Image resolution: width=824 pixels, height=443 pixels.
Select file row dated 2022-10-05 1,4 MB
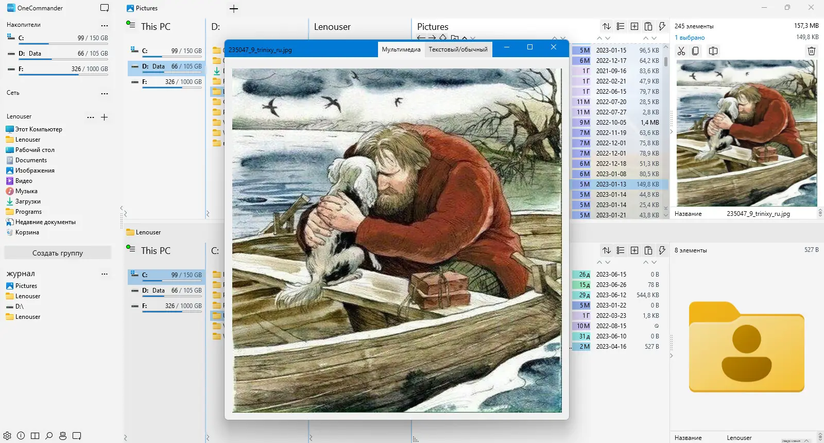coord(620,123)
